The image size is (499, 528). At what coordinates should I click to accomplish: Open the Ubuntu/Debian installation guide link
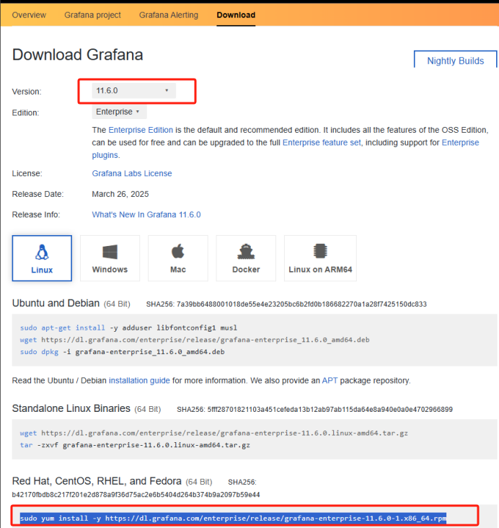tap(139, 381)
